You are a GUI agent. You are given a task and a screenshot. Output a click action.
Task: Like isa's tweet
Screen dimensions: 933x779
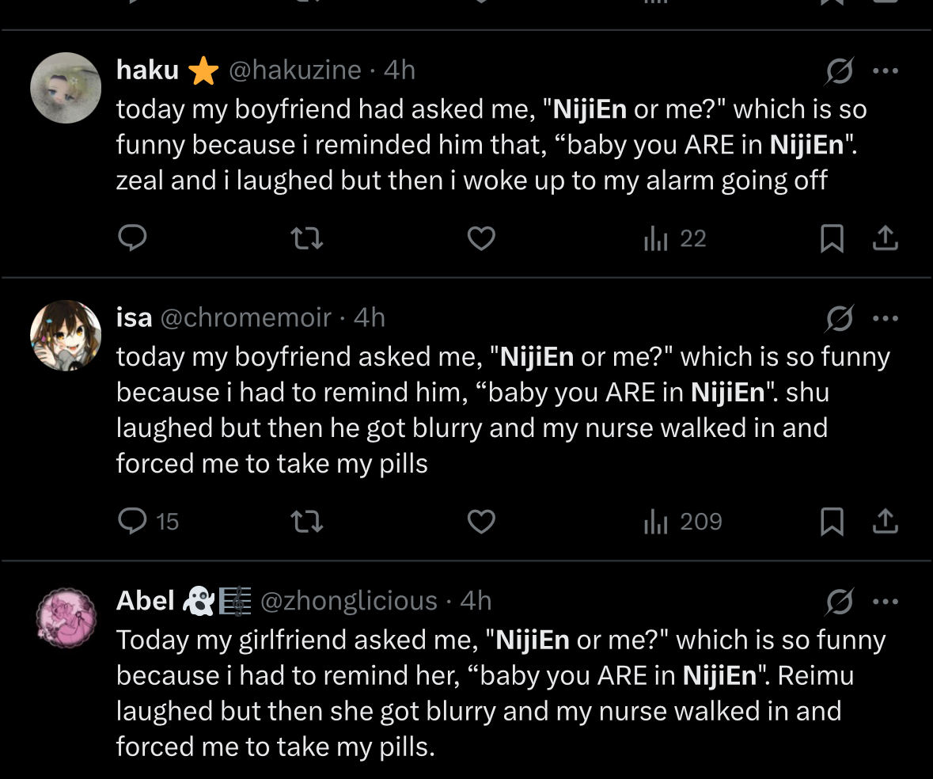[481, 522]
